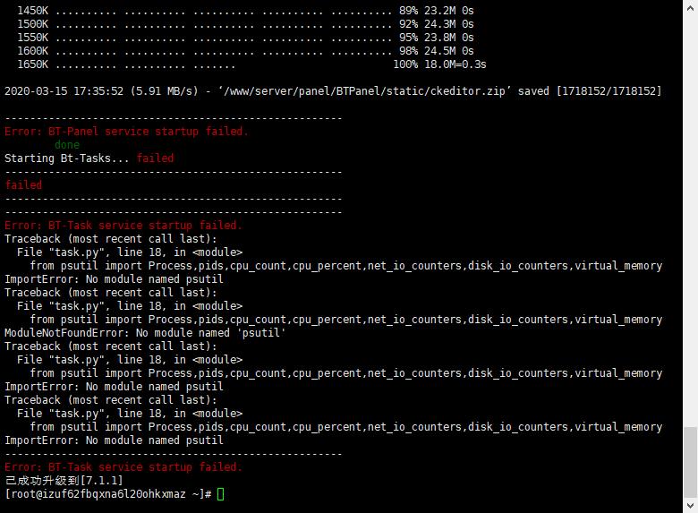Click the red 'failed' after Starting Bt-Tasks
The image size is (698, 513).
pos(155,158)
